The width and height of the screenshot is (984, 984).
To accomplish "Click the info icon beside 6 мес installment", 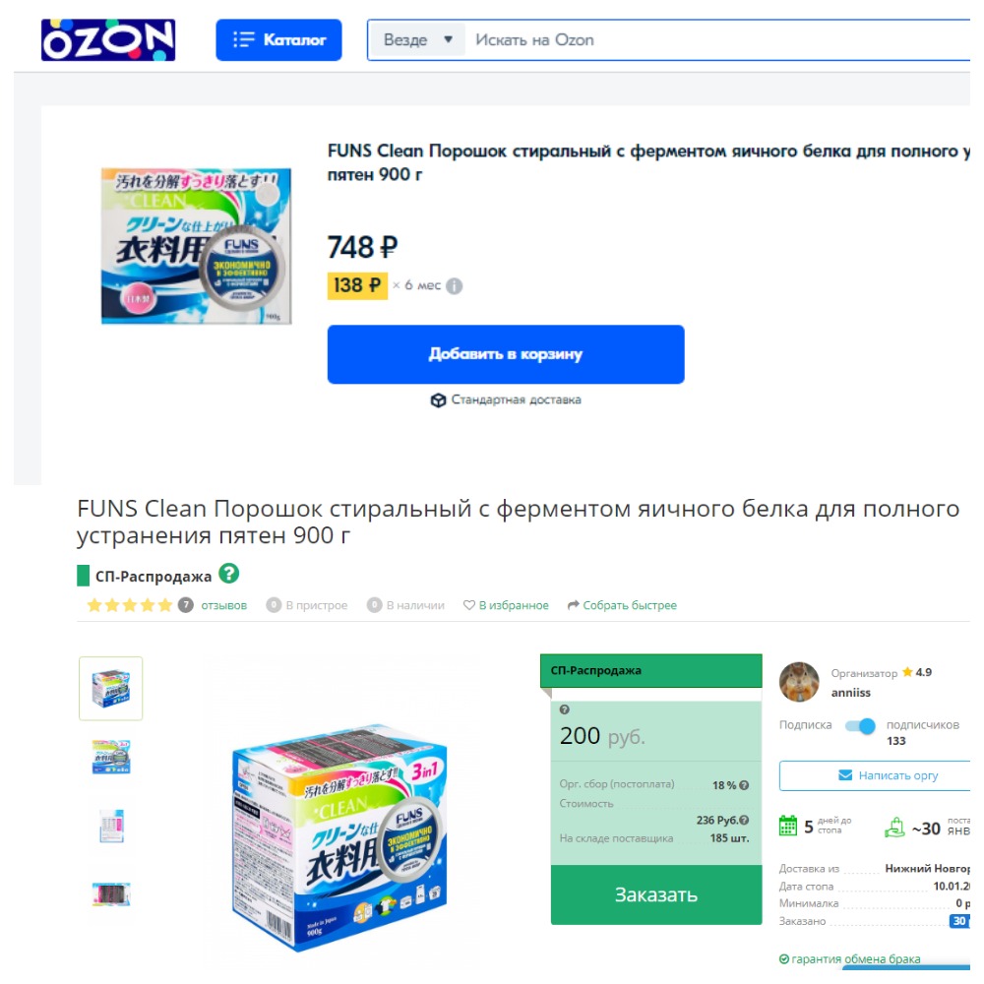I will tap(455, 286).
